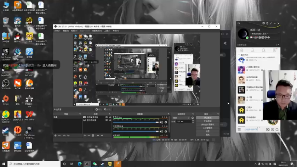The height and width of the screenshot is (167, 297).
Task: Open Epic Games Launcher desktop shortcut
Action: (6, 54)
